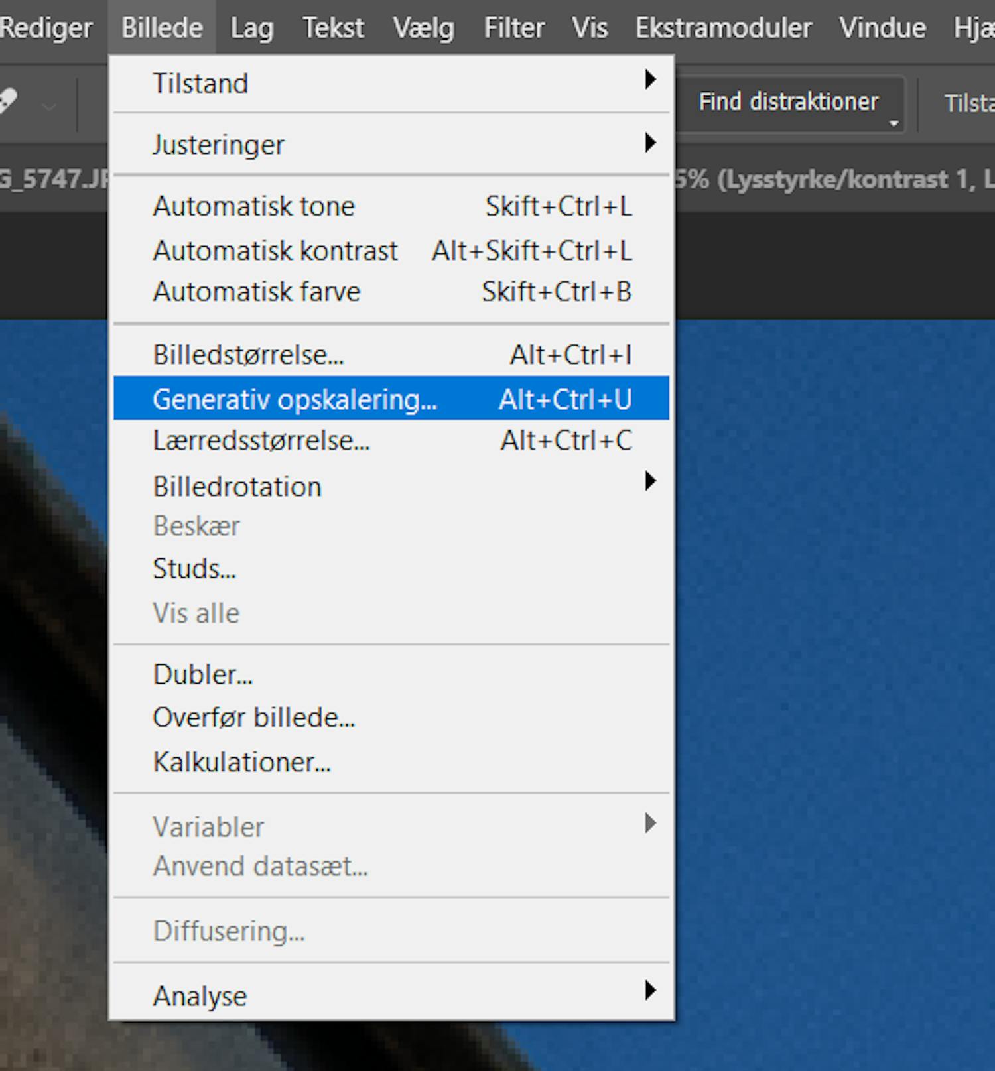
Task: Open Billedstørrelse dialog
Action: 391,355
